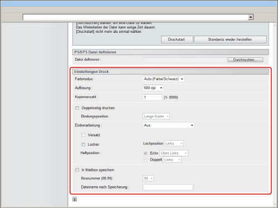The height and width of the screenshot is (208, 278).
Task: Open the Endverarbeitung dropdown
Action: tap(168, 125)
